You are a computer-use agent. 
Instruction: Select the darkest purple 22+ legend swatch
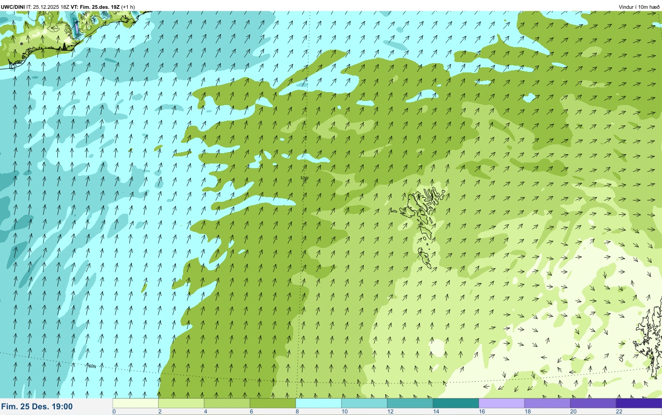coord(639,403)
